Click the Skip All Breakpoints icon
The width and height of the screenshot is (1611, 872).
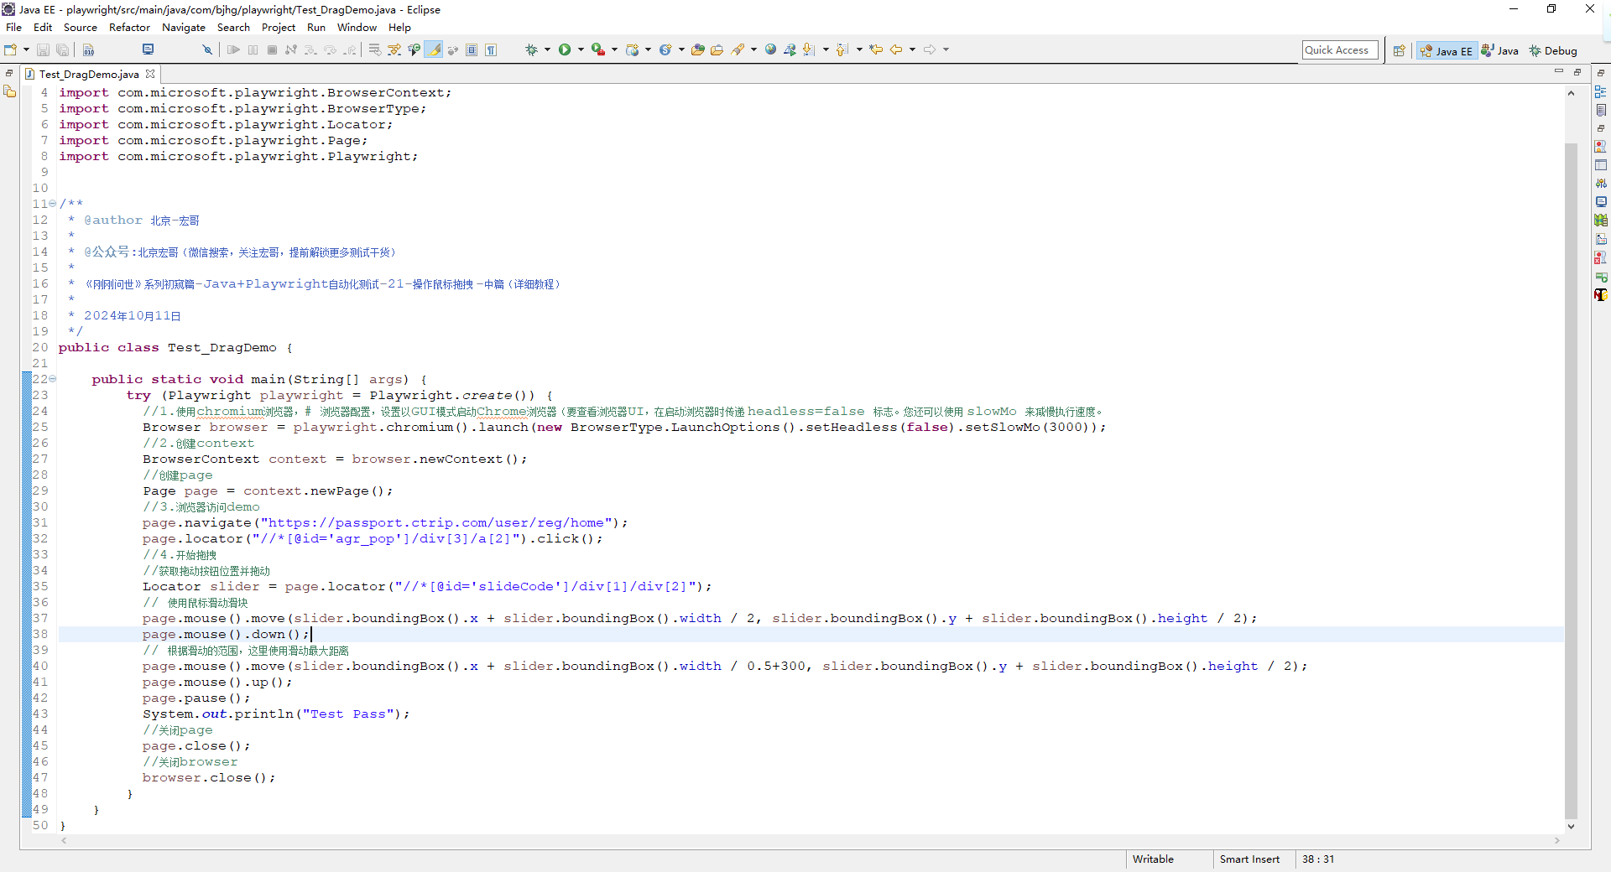[207, 50]
